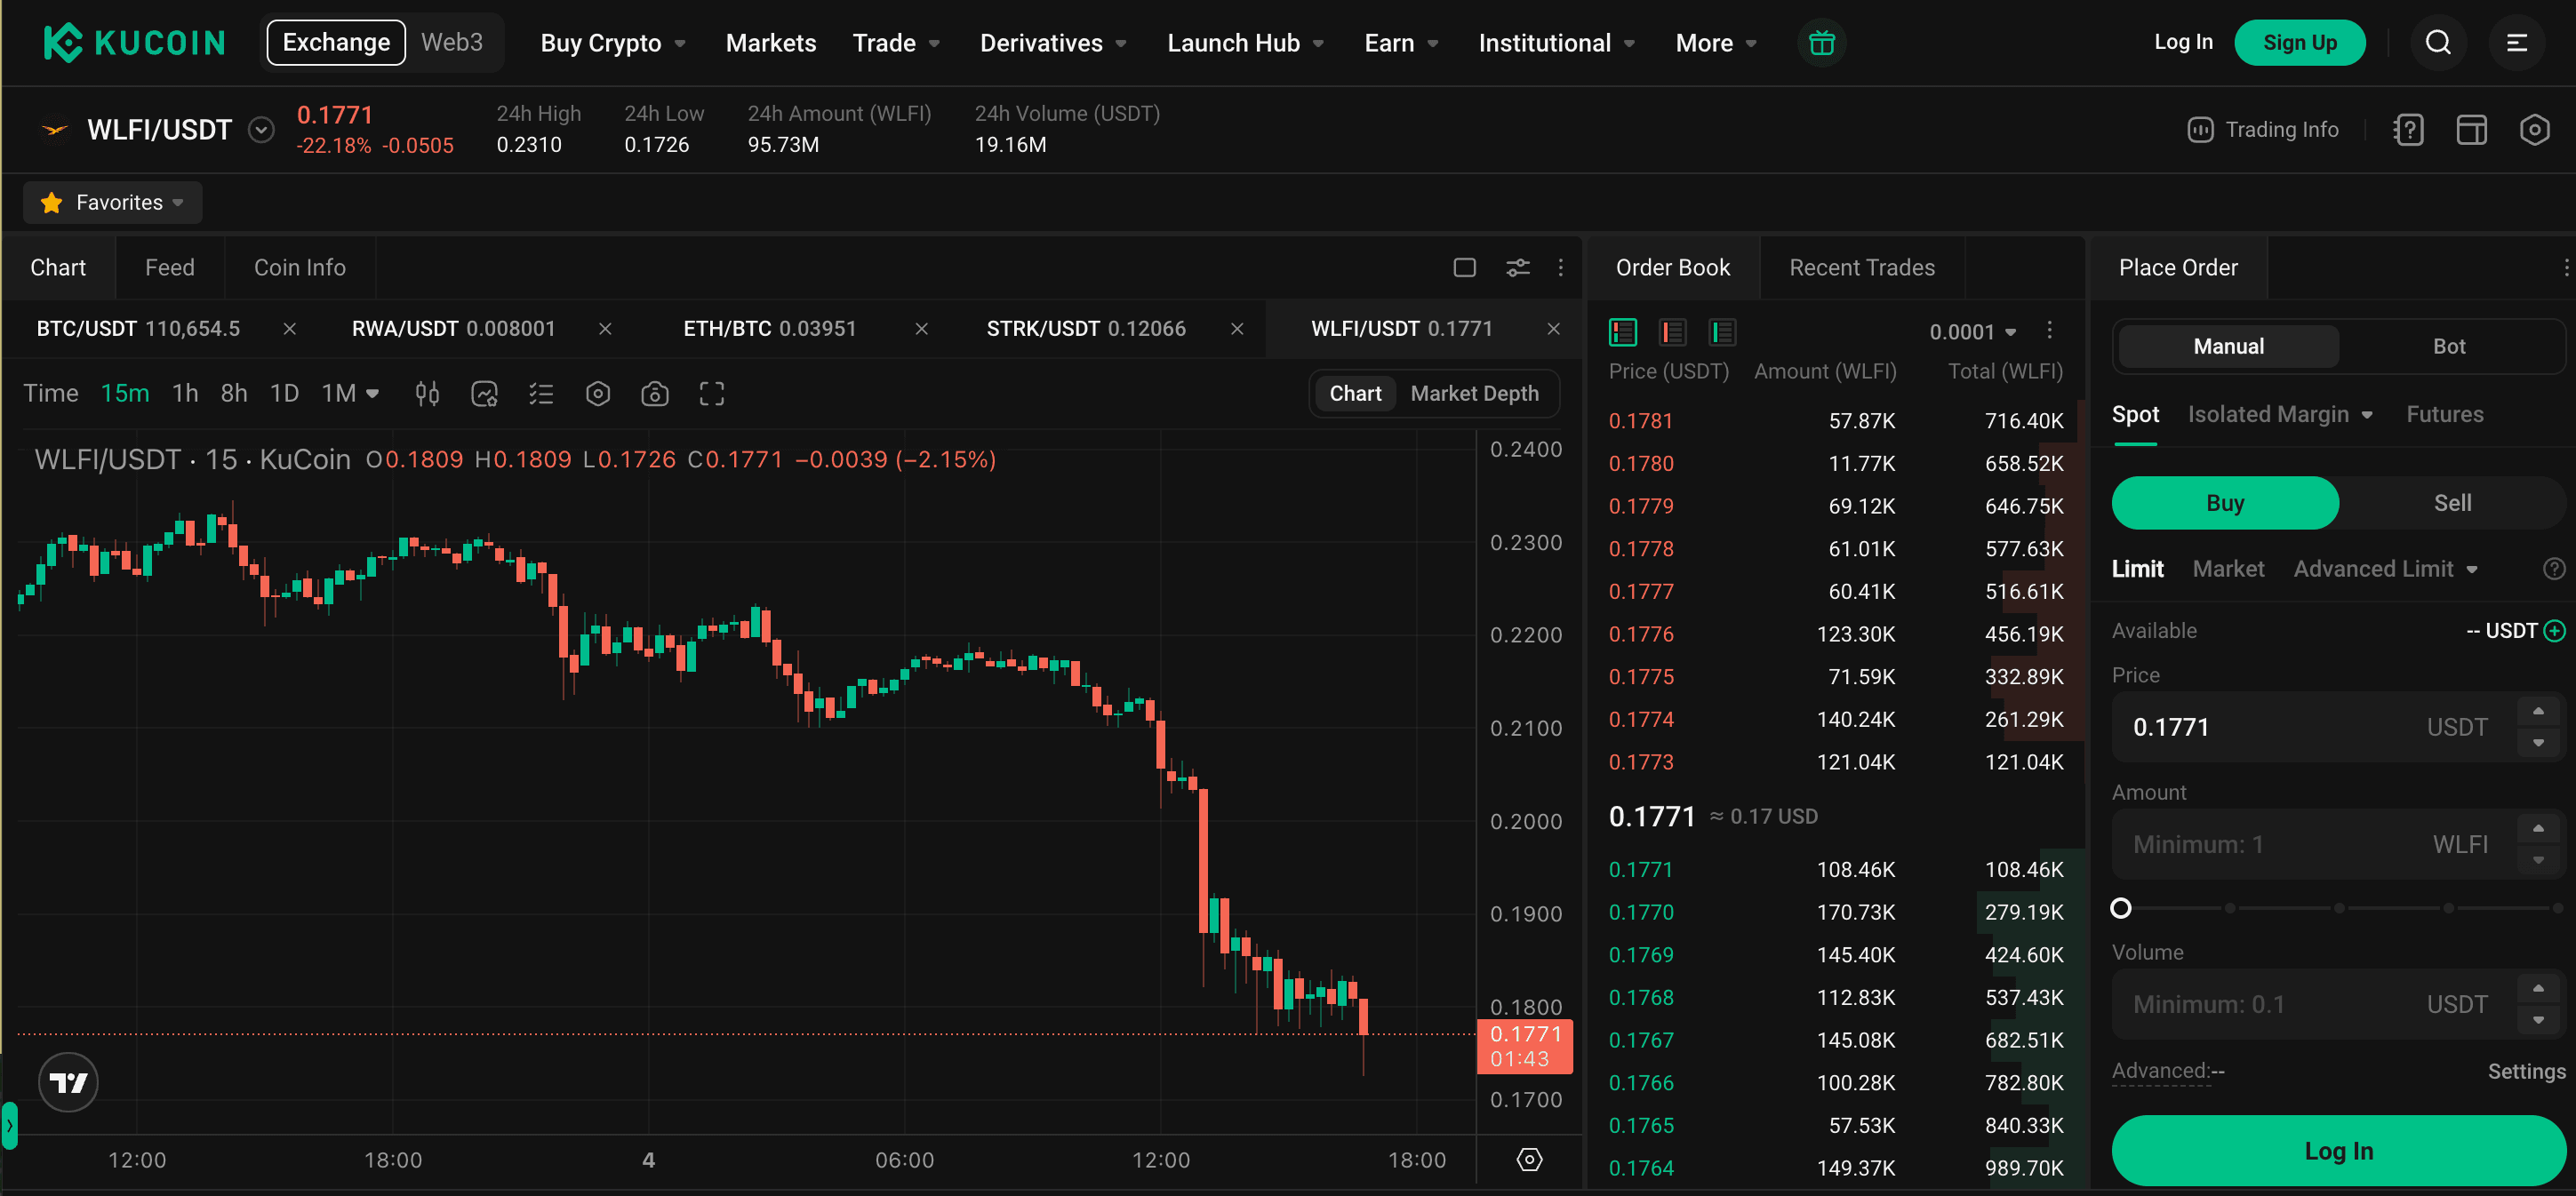Select the Market order type tab
Viewport: 2576px width, 1196px height.
[2228, 569]
